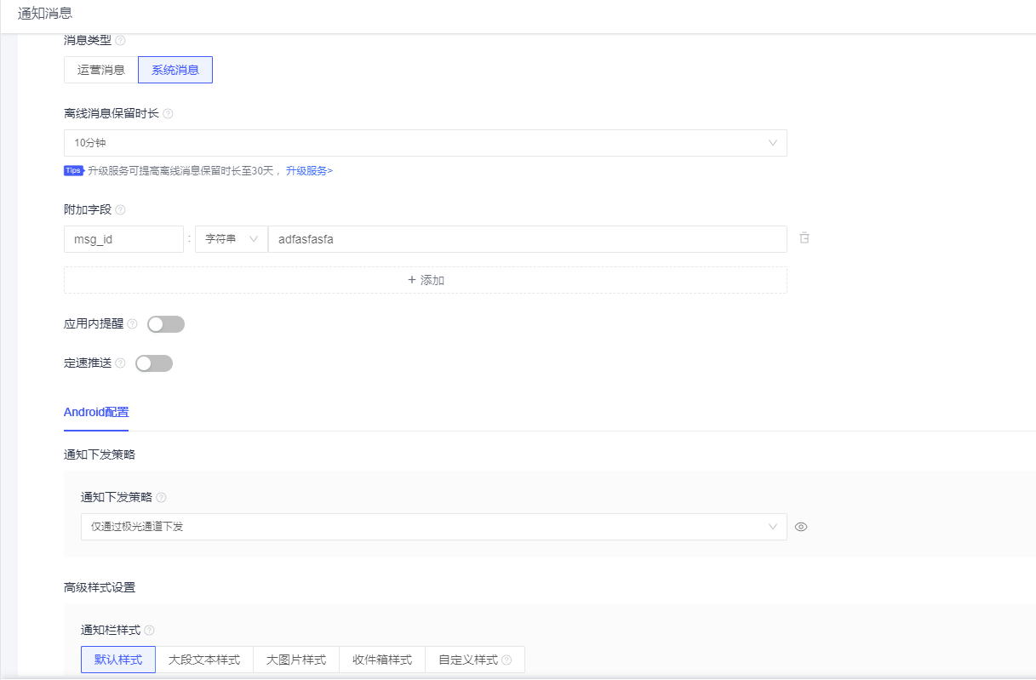1036x680 pixels.
Task: Click the eye preview icon beside strategy dropdown
Action: 801,527
